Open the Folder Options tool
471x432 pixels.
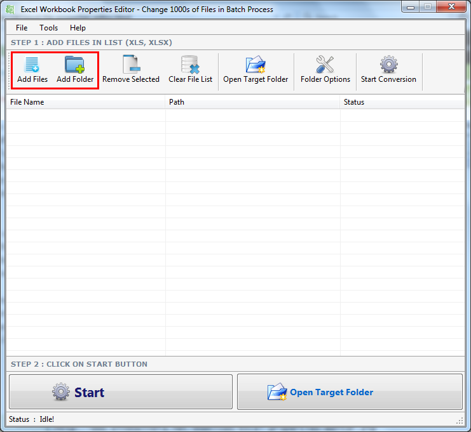[x=325, y=70]
